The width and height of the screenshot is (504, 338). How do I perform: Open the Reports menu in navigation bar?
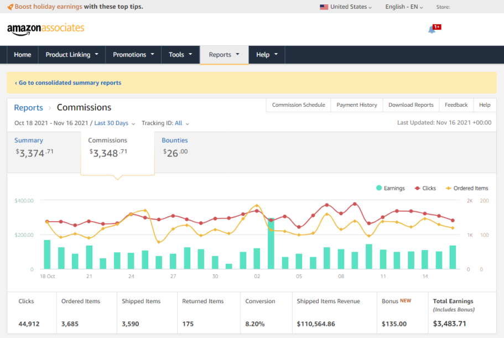point(224,55)
